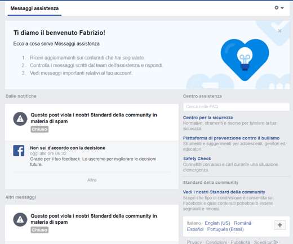Click 'Standard della community' sidebar heading
Image resolution: width=293 pixels, height=244 pixels.
click(x=211, y=183)
